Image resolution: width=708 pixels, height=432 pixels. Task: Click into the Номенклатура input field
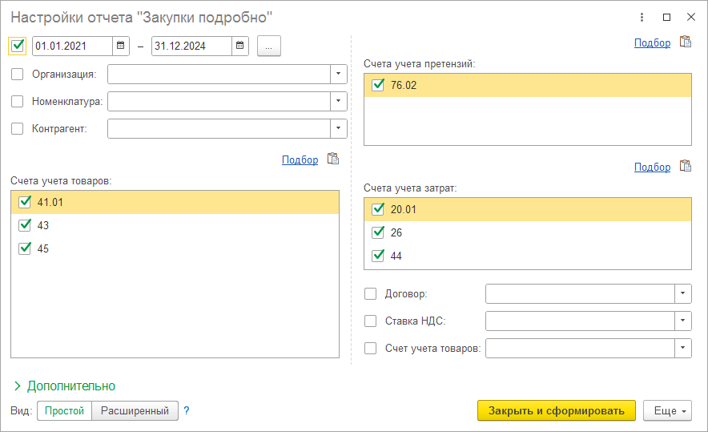point(219,101)
